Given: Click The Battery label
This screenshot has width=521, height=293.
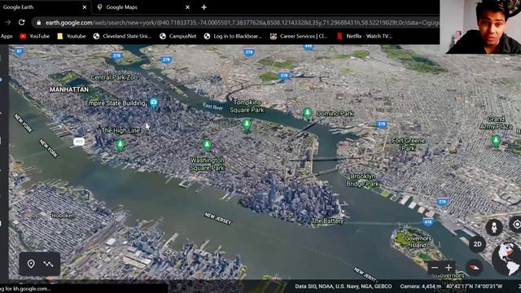Looking at the screenshot, I should pos(327,221).
